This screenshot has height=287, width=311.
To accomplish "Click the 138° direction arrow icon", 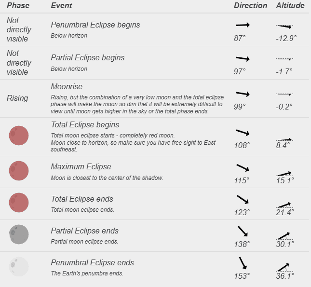I will tap(243, 231).
